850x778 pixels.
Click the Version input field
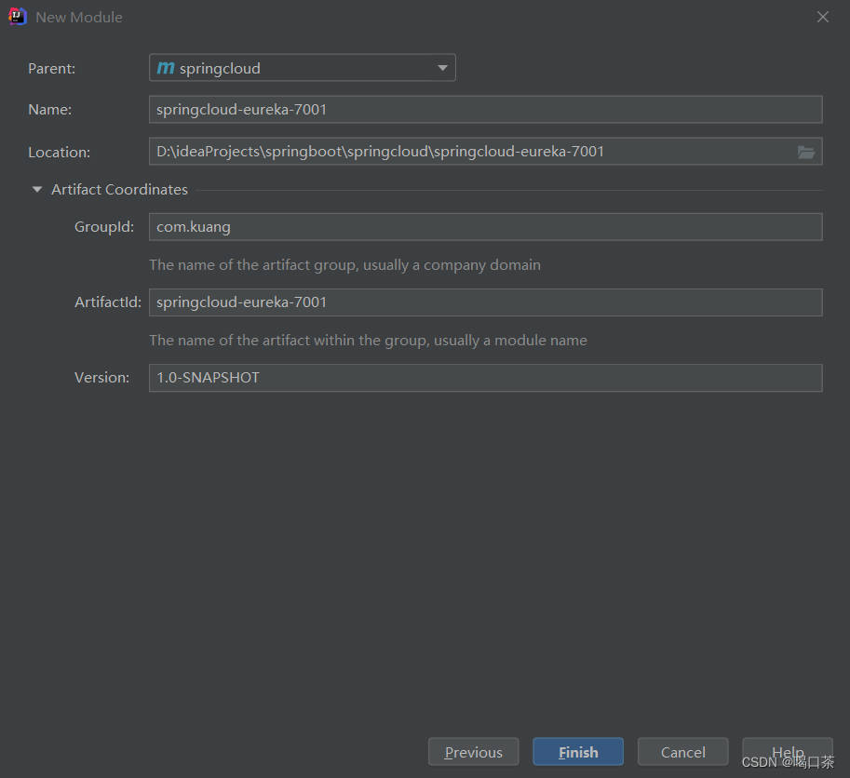click(485, 378)
